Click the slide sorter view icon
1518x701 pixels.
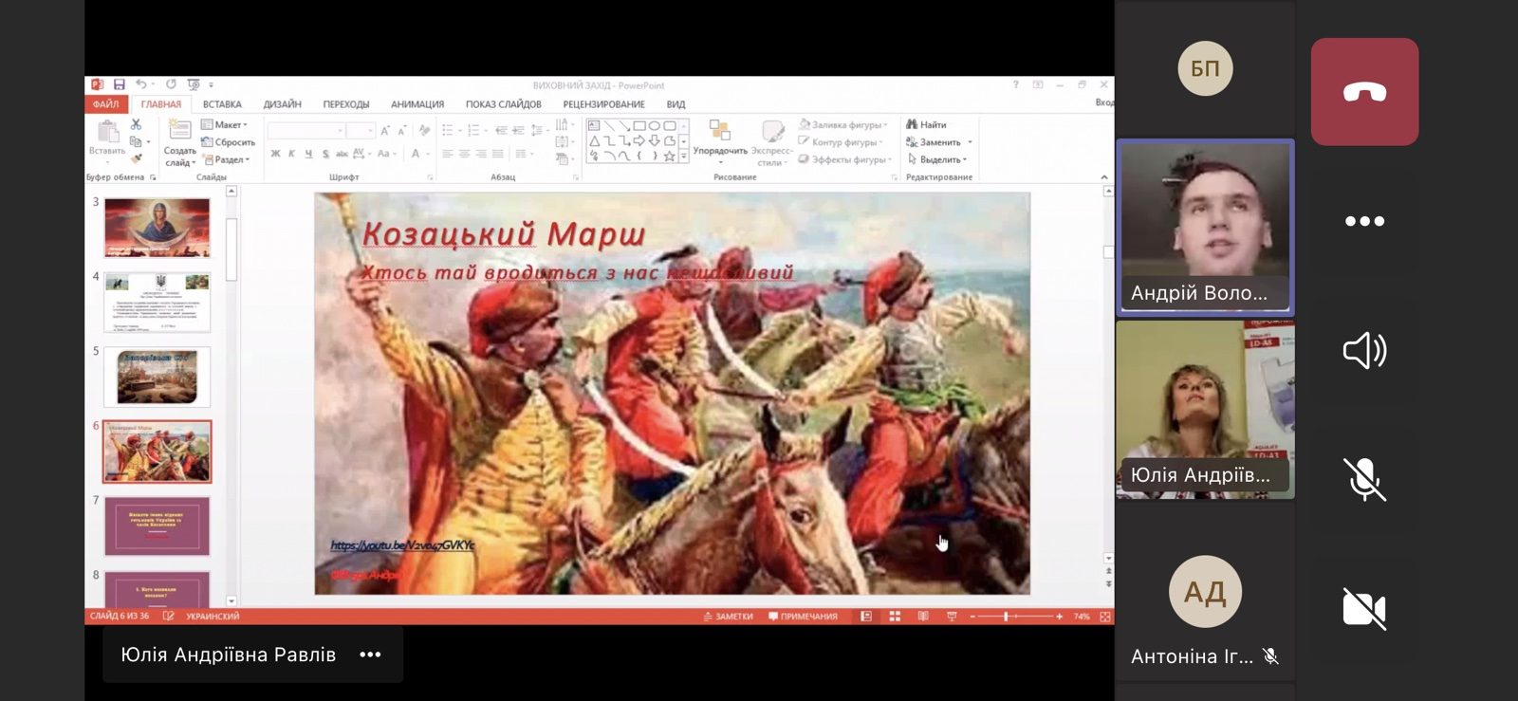click(x=894, y=617)
